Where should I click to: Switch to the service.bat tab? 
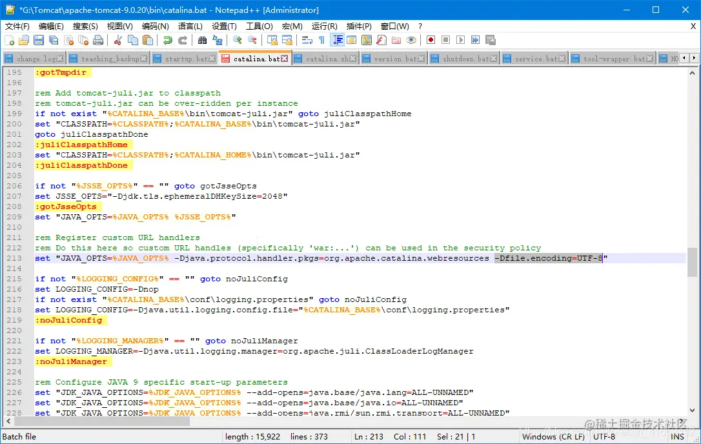534,59
